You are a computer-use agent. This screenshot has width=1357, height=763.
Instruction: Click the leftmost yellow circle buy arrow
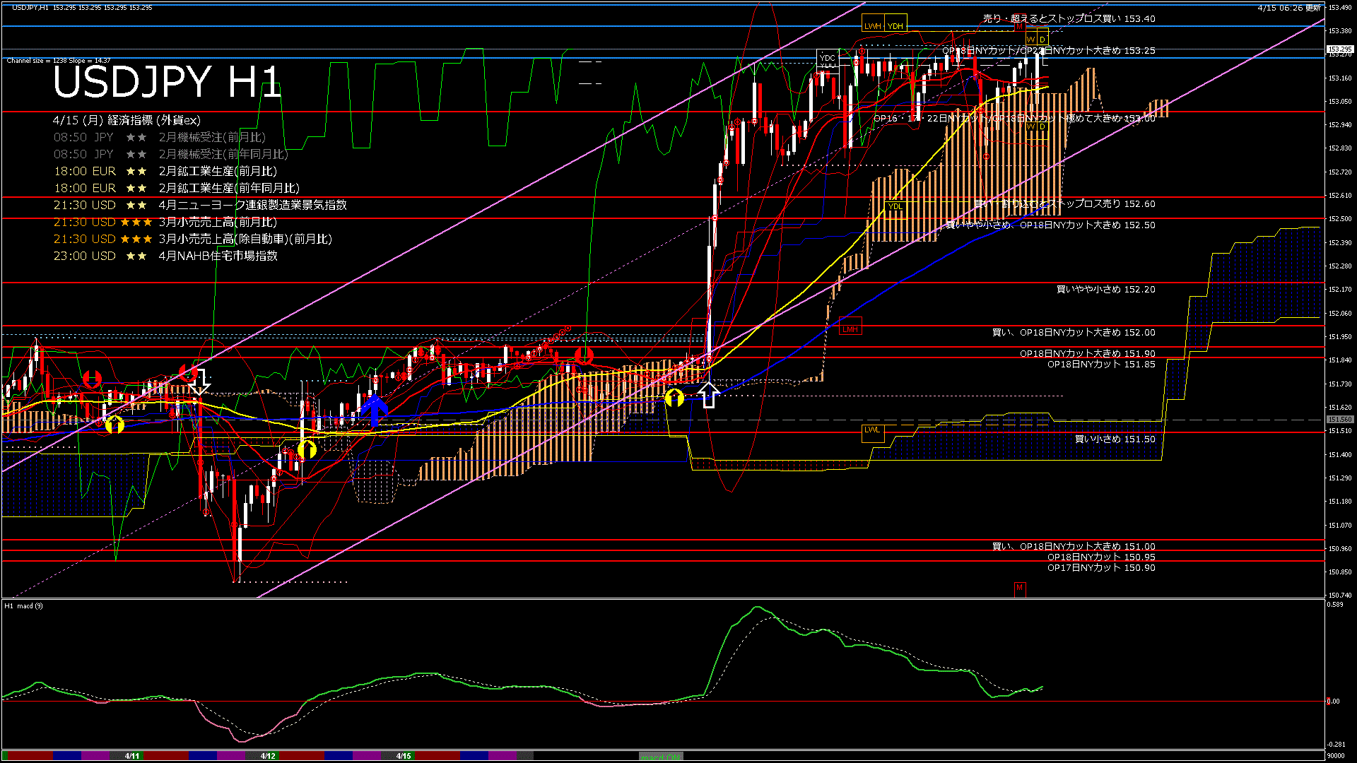(114, 424)
